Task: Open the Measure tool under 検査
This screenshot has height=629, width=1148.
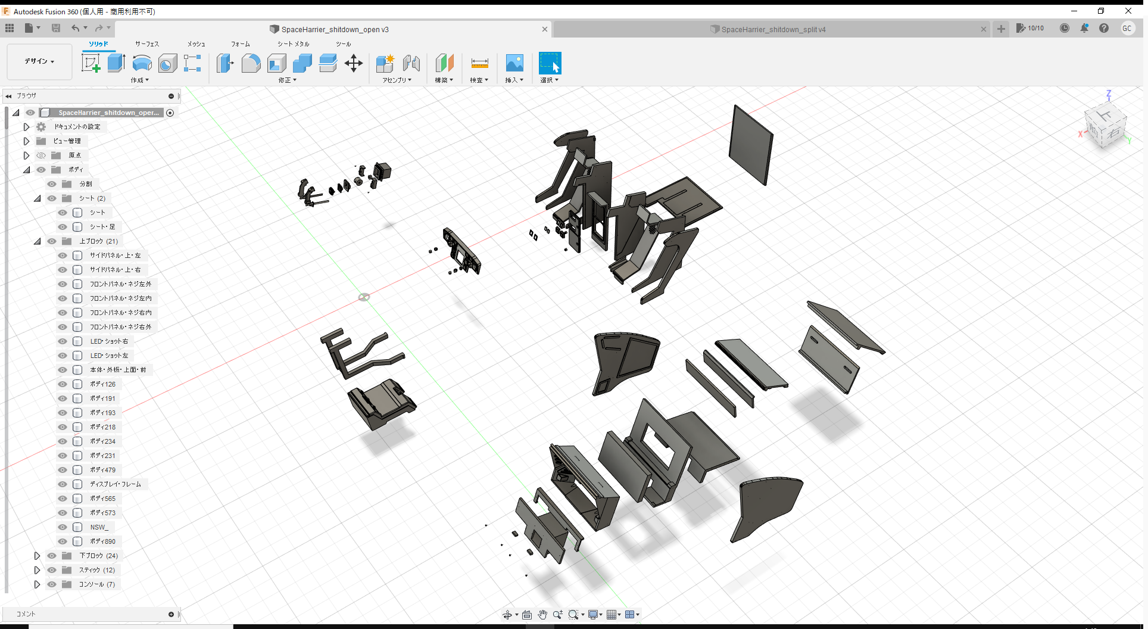Action: (x=479, y=63)
